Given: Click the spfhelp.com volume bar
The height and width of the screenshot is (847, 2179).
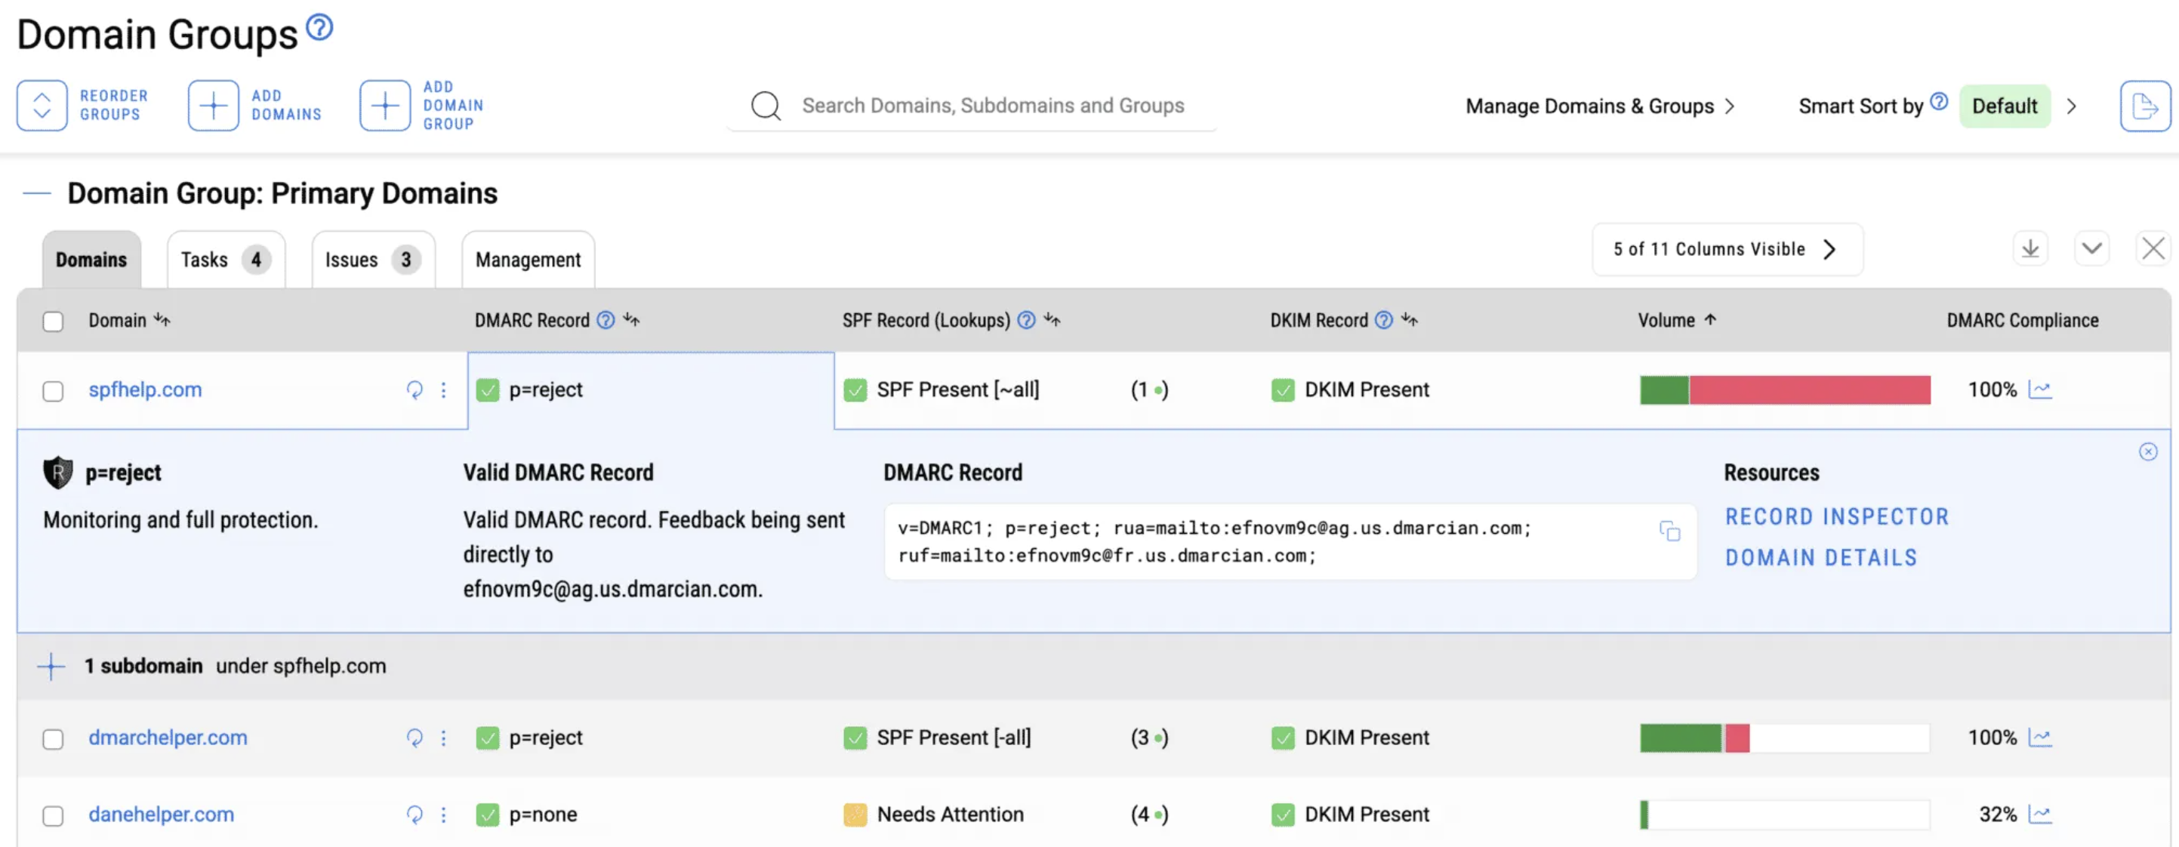Looking at the screenshot, I should click(1785, 390).
